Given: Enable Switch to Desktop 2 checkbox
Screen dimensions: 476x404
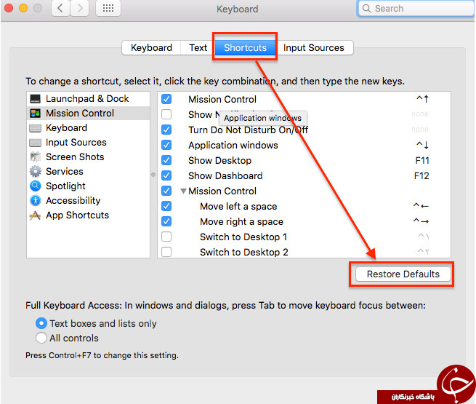Looking at the screenshot, I should coord(166,252).
